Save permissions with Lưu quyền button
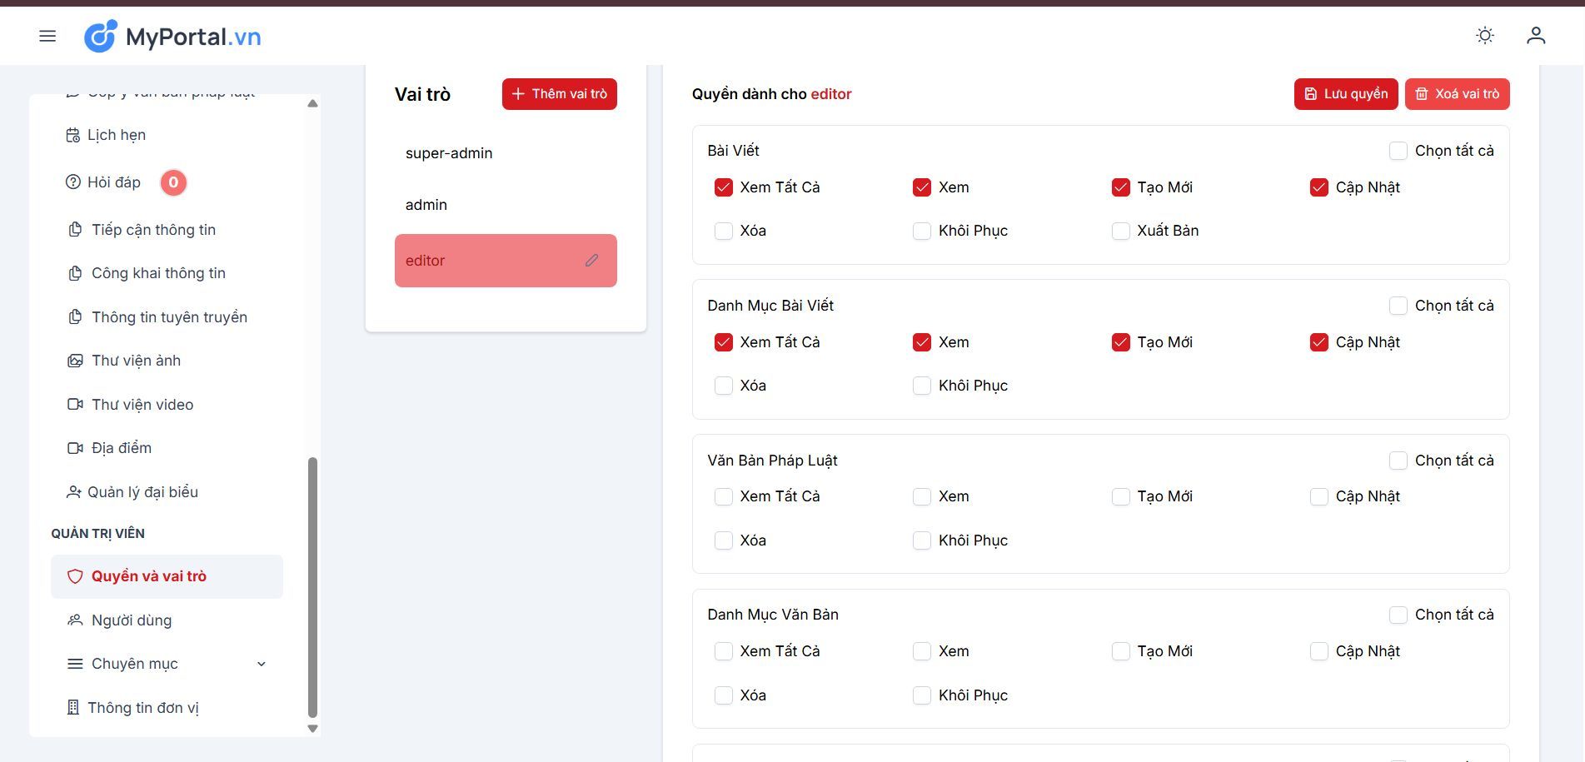This screenshot has height=762, width=1585. [1345, 94]
